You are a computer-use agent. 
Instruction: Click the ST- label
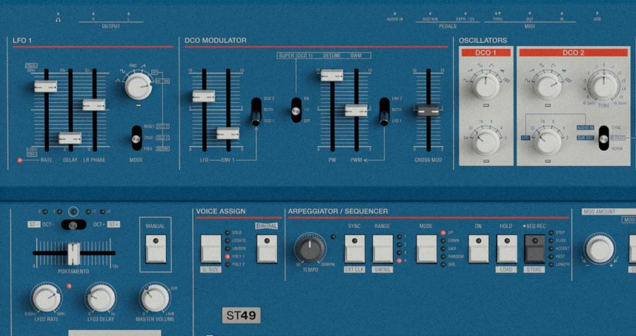click(x=34, y=224)
